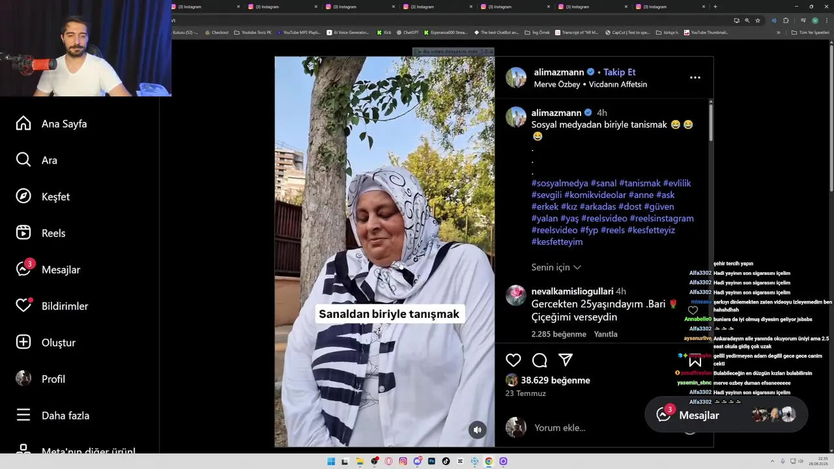This screenshot has height=469, width=834.
Task: Open alimazmann avatar in post header
Action: tap(516, 78)
